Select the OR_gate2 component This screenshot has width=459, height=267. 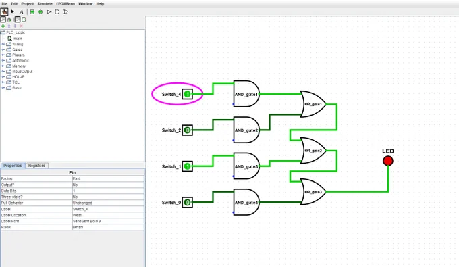(x=313, y=151)
